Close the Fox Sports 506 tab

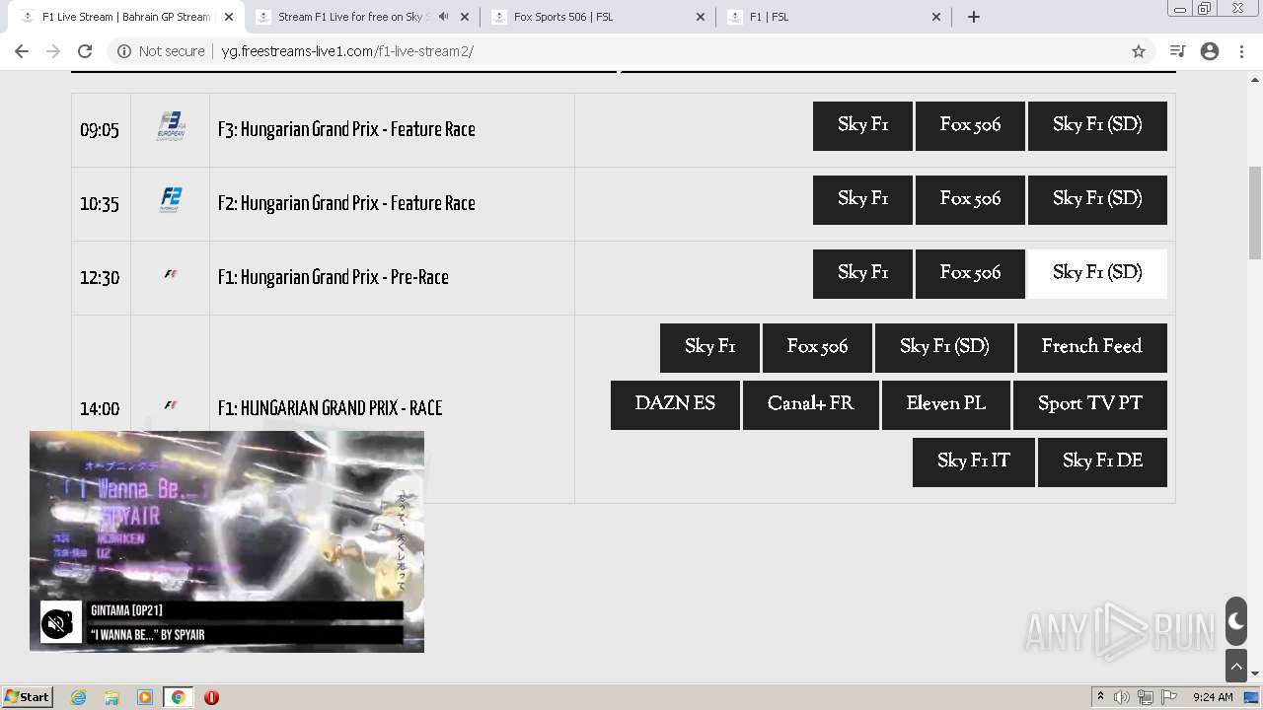coord(701,17)
